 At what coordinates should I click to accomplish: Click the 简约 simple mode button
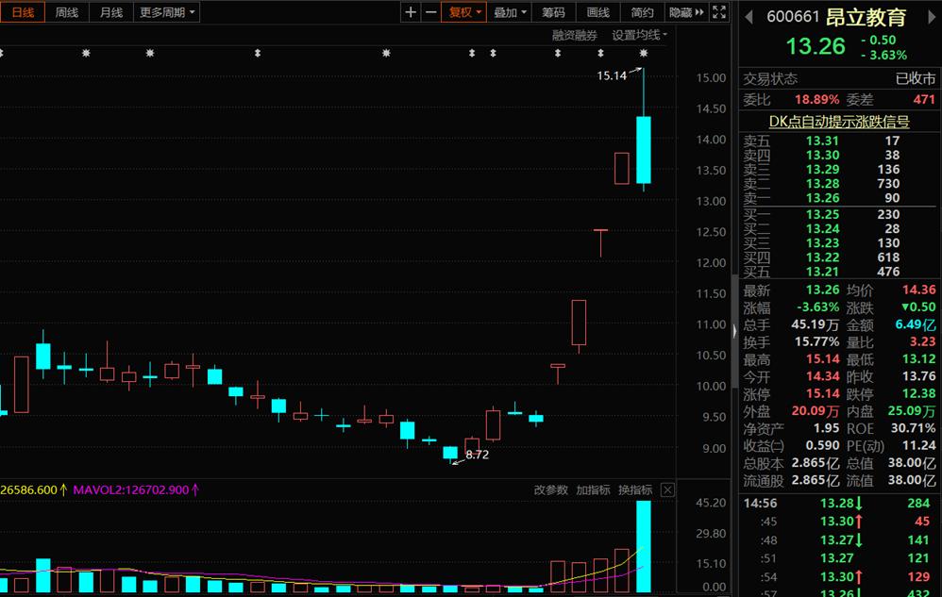coord(642,12)
